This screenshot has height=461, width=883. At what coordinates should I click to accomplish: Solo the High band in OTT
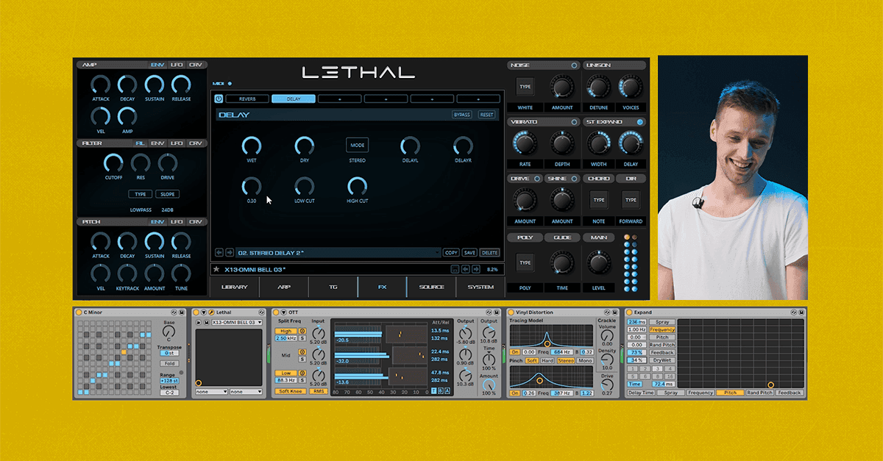(x=302, y=337)
